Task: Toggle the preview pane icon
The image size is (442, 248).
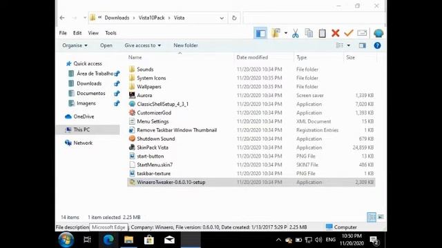Action: tap(362, 45)
